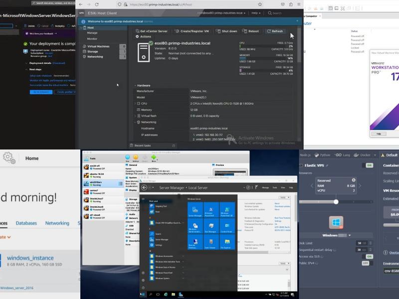Select ubuntu-18.04 VM in VirtualBox list
Viewport: 399px width, 299px height.
point(103,175)
